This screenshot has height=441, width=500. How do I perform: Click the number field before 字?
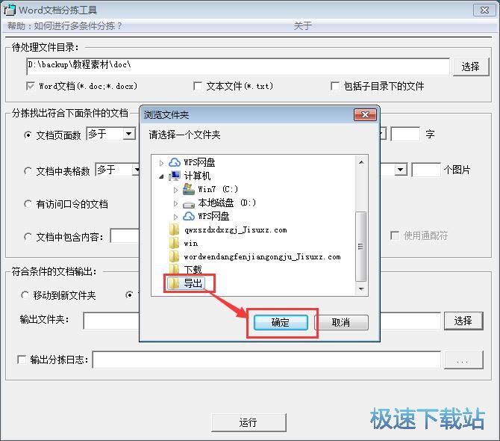[x=405, y=134]
